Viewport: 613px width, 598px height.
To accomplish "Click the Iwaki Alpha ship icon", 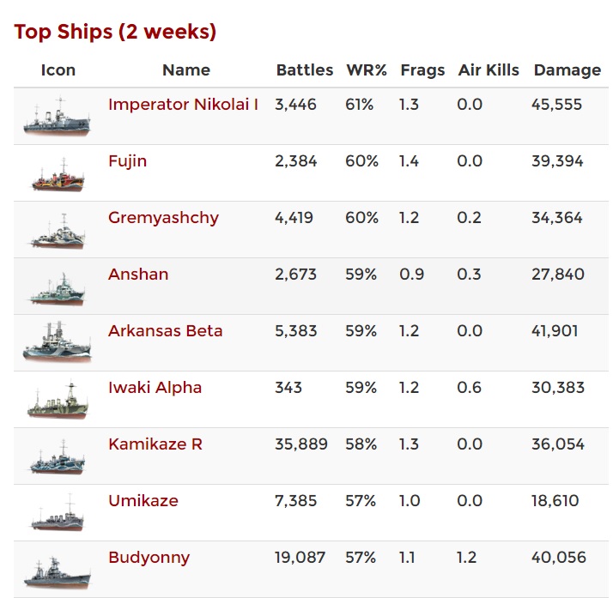I will (57, 401).
